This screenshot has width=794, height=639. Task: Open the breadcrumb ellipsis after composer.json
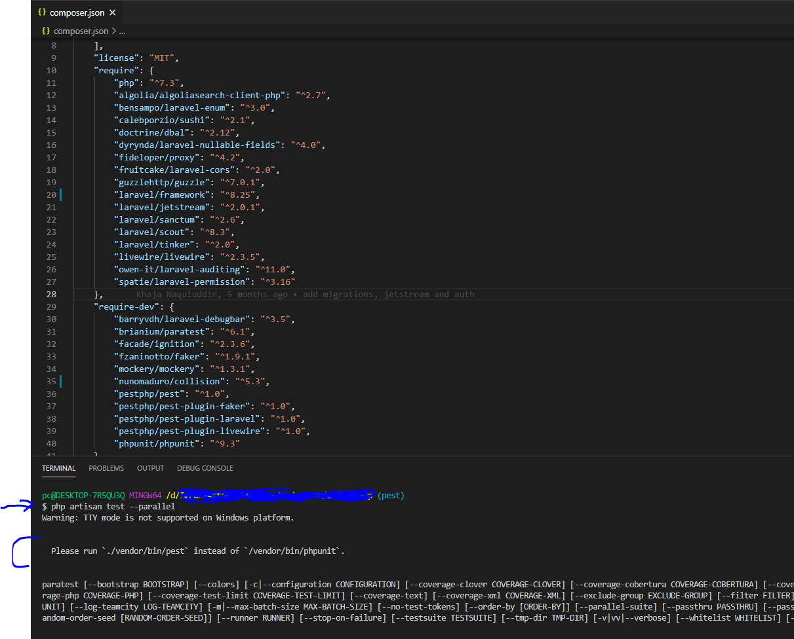(122, 31)
